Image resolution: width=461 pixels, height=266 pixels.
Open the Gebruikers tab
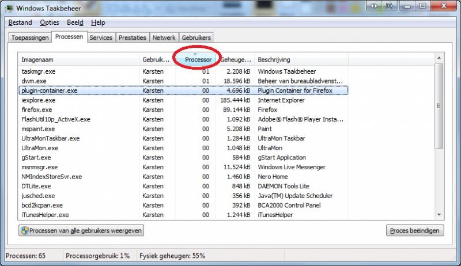click(196, 38)
